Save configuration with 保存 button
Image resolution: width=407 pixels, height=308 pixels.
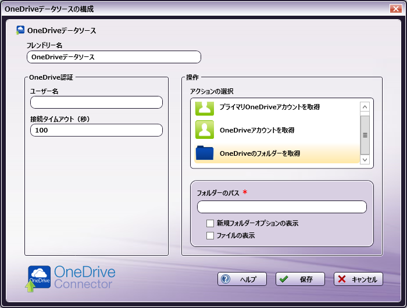pos(300,279)
